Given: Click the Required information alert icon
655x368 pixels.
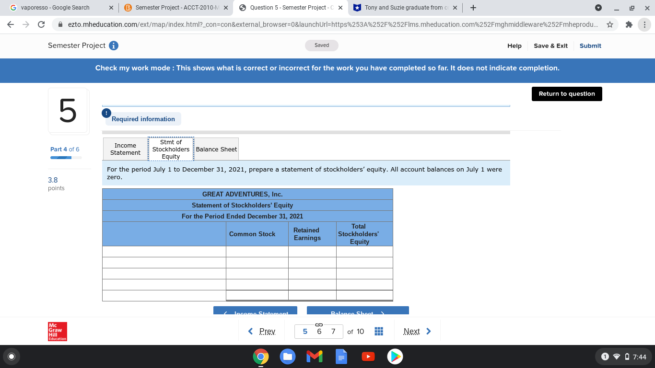Looking at the screenshot, I should pos(106,113).
